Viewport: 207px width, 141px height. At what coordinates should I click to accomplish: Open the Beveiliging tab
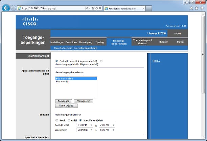coord(86,42)
